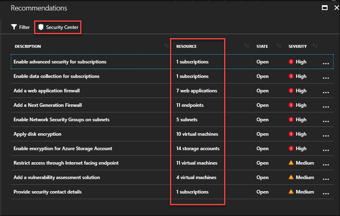Open ellipsis menu for web application firewall
This screenshot has height=216, width=340.
point(326,92)
